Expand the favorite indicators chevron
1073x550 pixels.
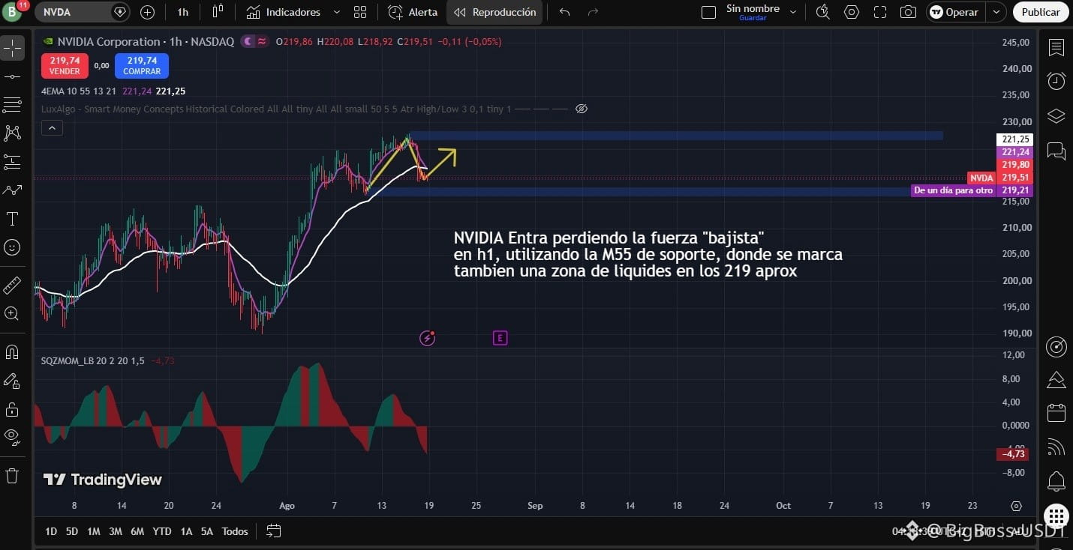click(x=337, y=12)
